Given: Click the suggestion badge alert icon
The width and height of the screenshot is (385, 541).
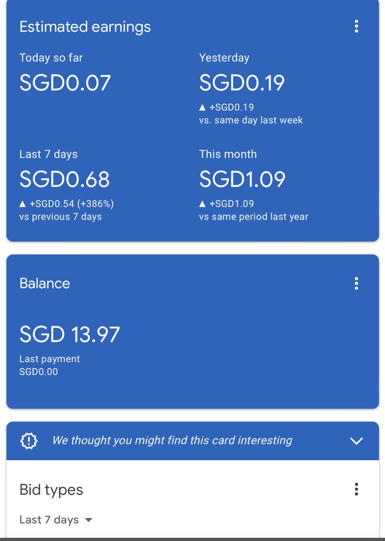Looking at the screenshot, I should 29,441.
